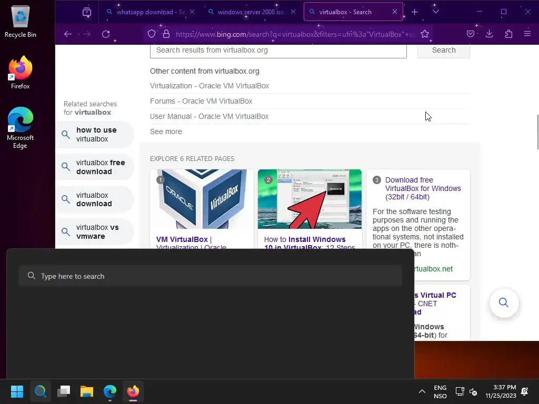539x404 pixels.
Task: Open VM VirtualBox | Virtualization card title
Action: pos(191,243)
